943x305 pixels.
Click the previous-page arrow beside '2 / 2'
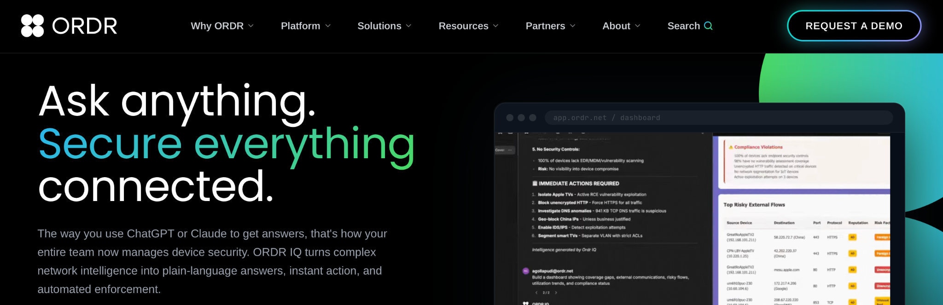pyautogui.click(x=536, y=293)
